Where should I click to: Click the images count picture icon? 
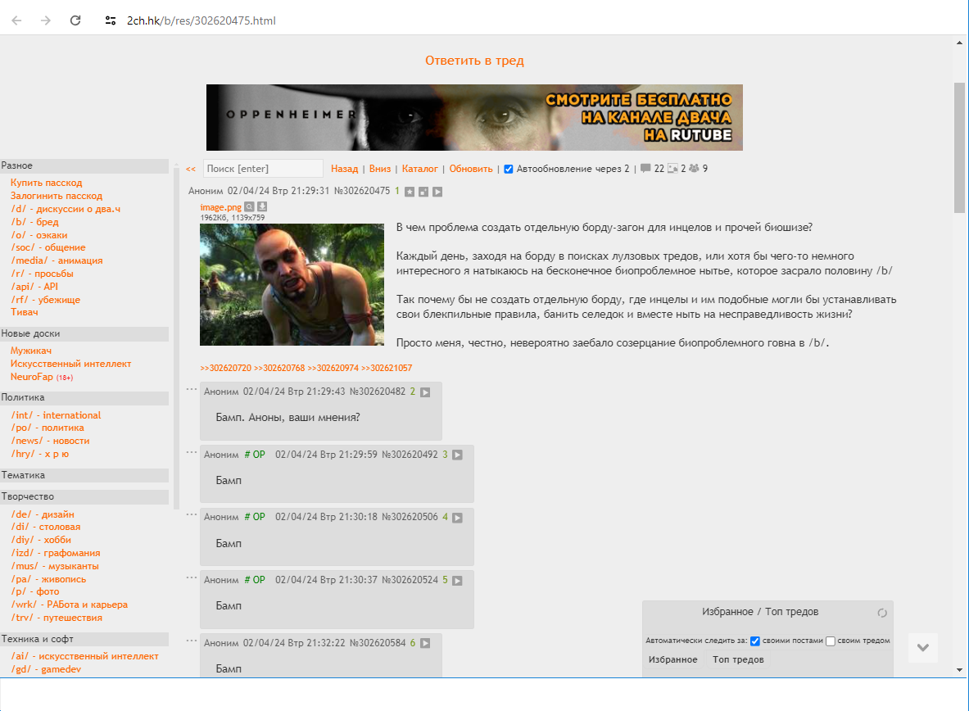tap(673, 168)
